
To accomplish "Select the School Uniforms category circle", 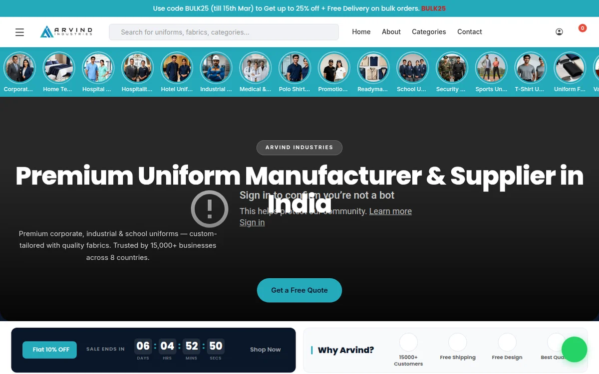I will pyautogui.click(x=413, y=68).
